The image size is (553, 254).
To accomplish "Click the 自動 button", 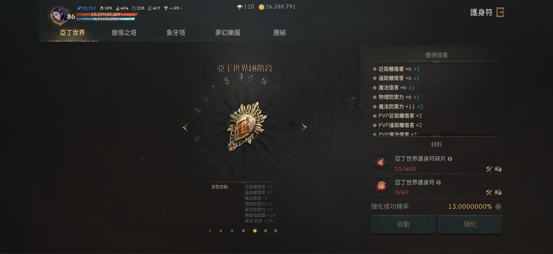I will [x=403, y=224].
